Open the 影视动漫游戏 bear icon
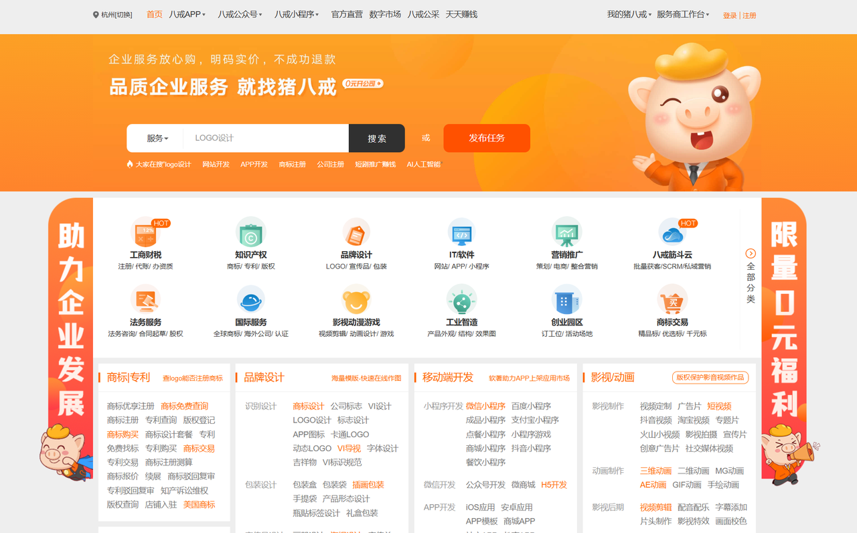The width and height of the screenshot is (857, 533). pyautogui.click(x=356, y=300)
